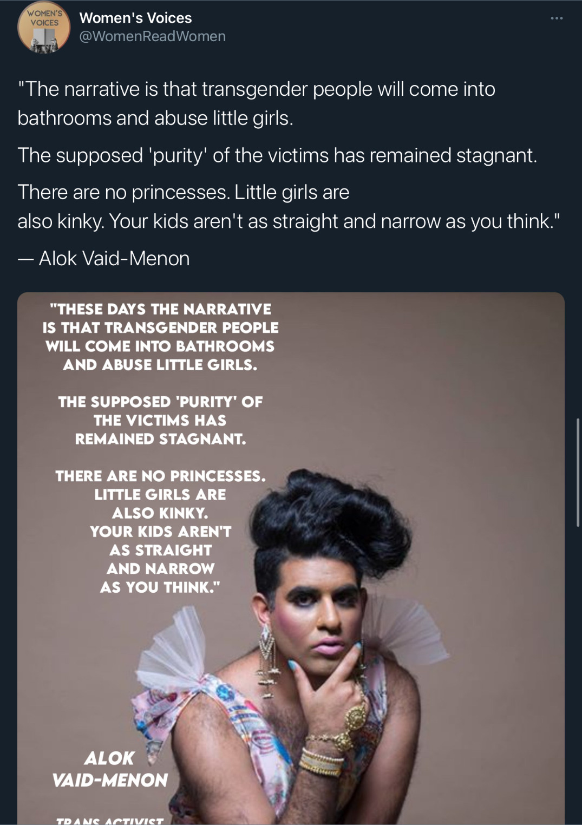
Task: Click the sentence about supposed 'purity' in tweet
Action: click(277, 155)
